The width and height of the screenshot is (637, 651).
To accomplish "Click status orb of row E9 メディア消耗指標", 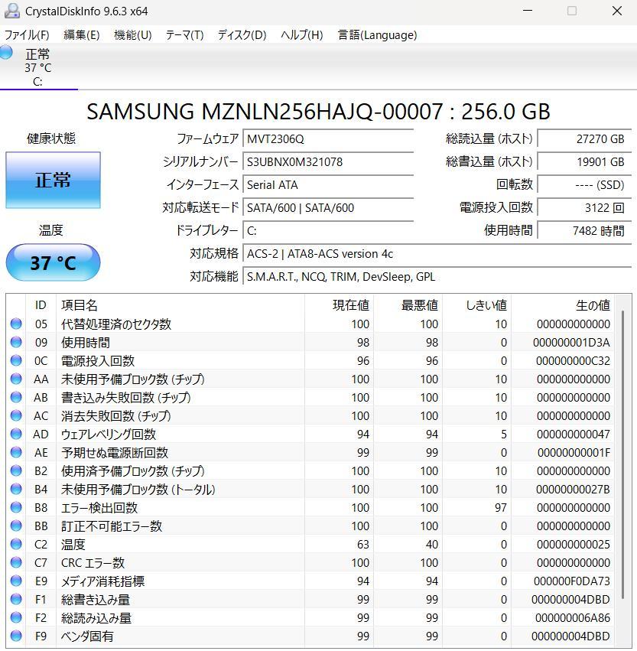I will (x=16, y=581).
